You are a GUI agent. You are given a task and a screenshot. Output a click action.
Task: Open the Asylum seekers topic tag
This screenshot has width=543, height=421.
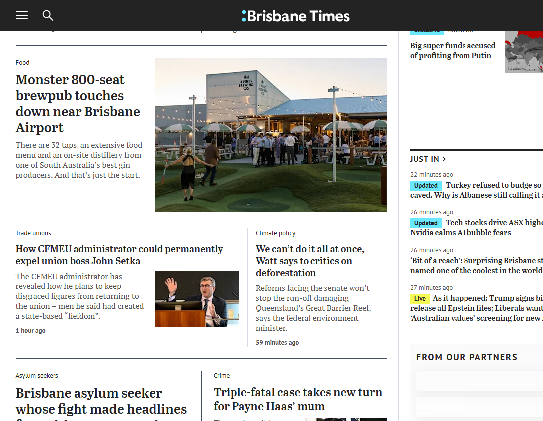[x=37, y=376]
